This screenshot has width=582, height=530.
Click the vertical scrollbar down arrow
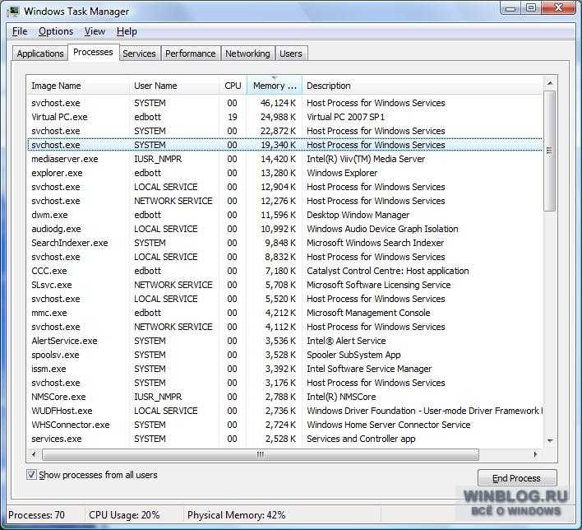point(550,440)
